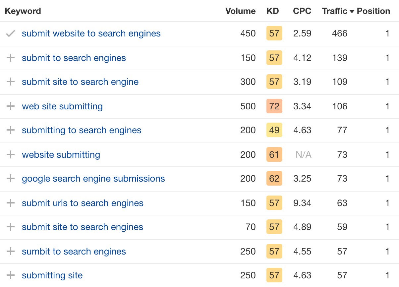
Task: Add 'submit site to search engine' via plus icon
Action: 11,82
